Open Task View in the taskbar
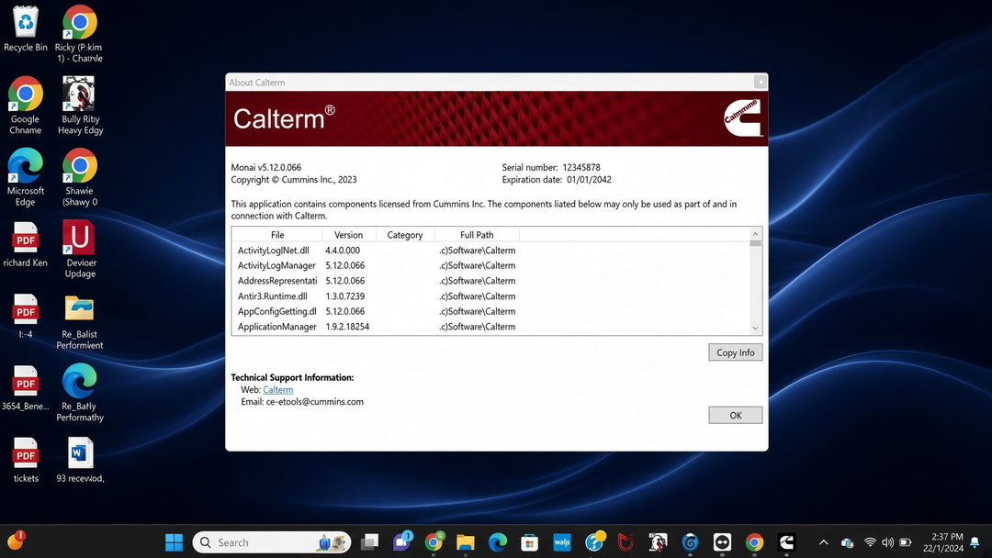The image size is (992, 558). click(x=369, y=542)
